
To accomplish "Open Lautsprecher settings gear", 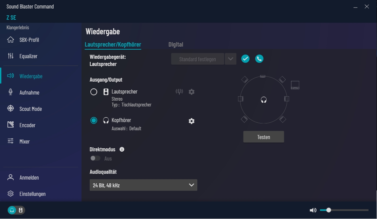I will 191,92.
